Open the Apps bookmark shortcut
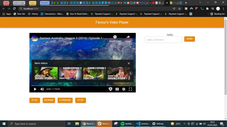This screenshot has width=227, height=127. point(7,14)
